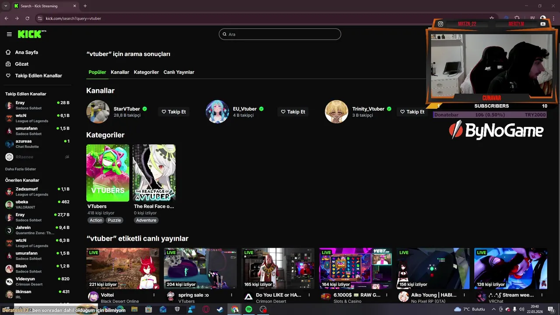Screen dimensions: 560x315
Task: Open File Explorer from taskbar
Action: 134,309
